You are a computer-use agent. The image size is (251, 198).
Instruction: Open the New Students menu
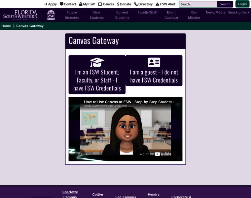[96, 15]
